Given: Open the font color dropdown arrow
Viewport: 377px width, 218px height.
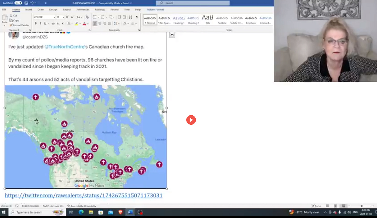Looking at the screenshot, I should click(x=88, y=24).
